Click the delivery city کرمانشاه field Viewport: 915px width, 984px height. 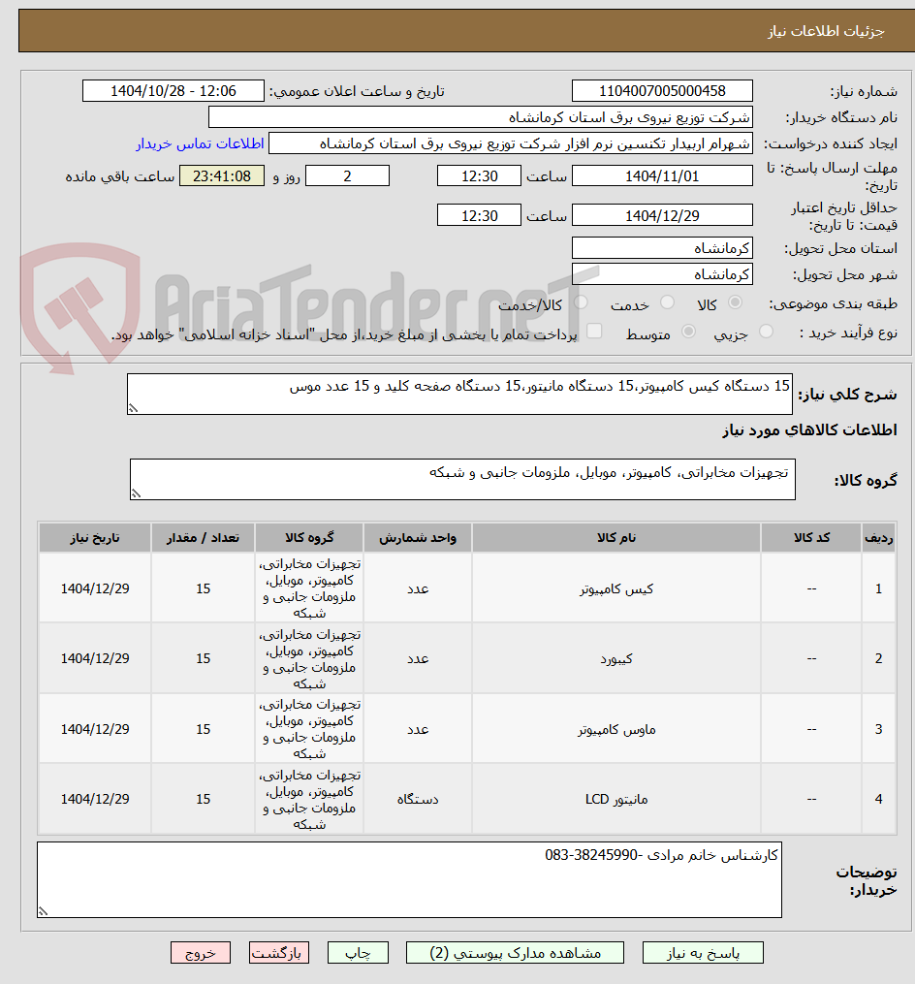[662, 274]
